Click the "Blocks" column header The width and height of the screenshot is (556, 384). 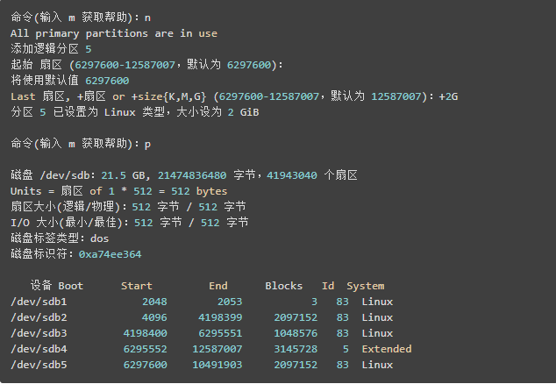point(283,286)
